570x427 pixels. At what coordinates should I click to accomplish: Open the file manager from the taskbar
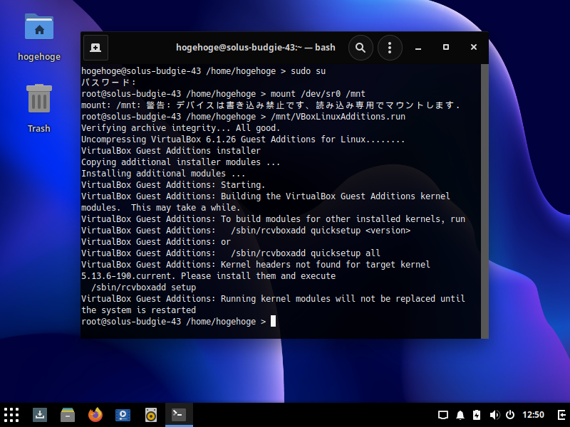point(68,415)
